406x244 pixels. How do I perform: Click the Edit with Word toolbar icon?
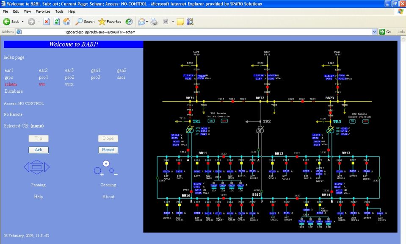(x=166, y=22)
